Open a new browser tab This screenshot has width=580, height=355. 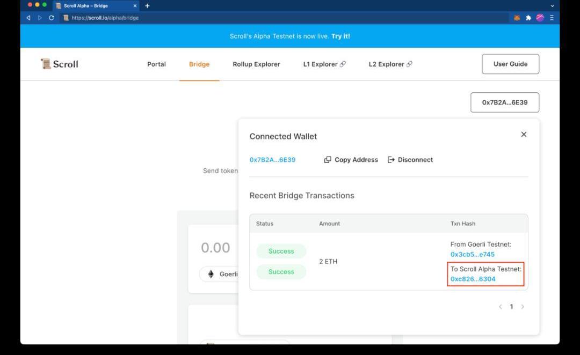(147, 6)
